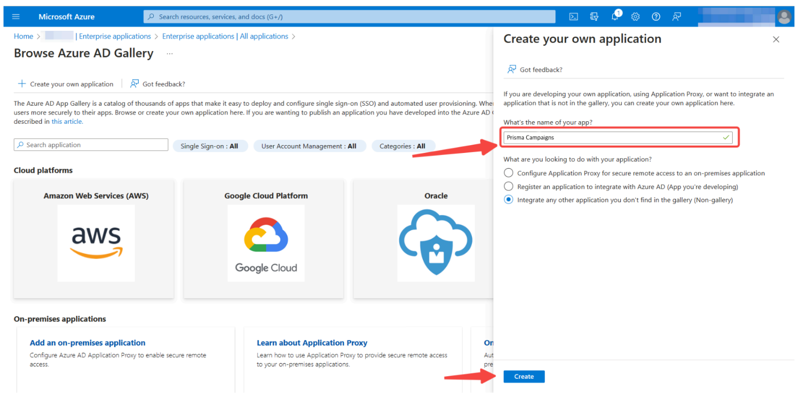Click the Google Cloud Platform card title
Viewport: 799px width, 397px height.
click(x=266, y=196)
